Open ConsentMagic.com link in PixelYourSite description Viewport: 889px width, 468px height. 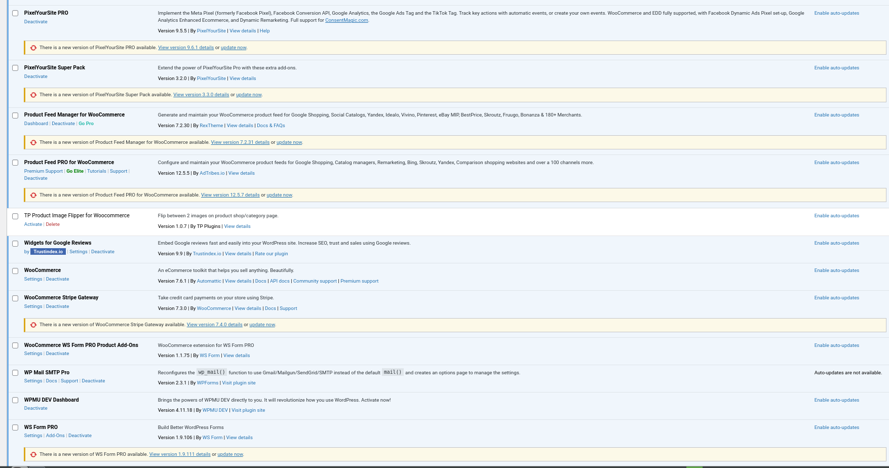(x=346, y=20)
